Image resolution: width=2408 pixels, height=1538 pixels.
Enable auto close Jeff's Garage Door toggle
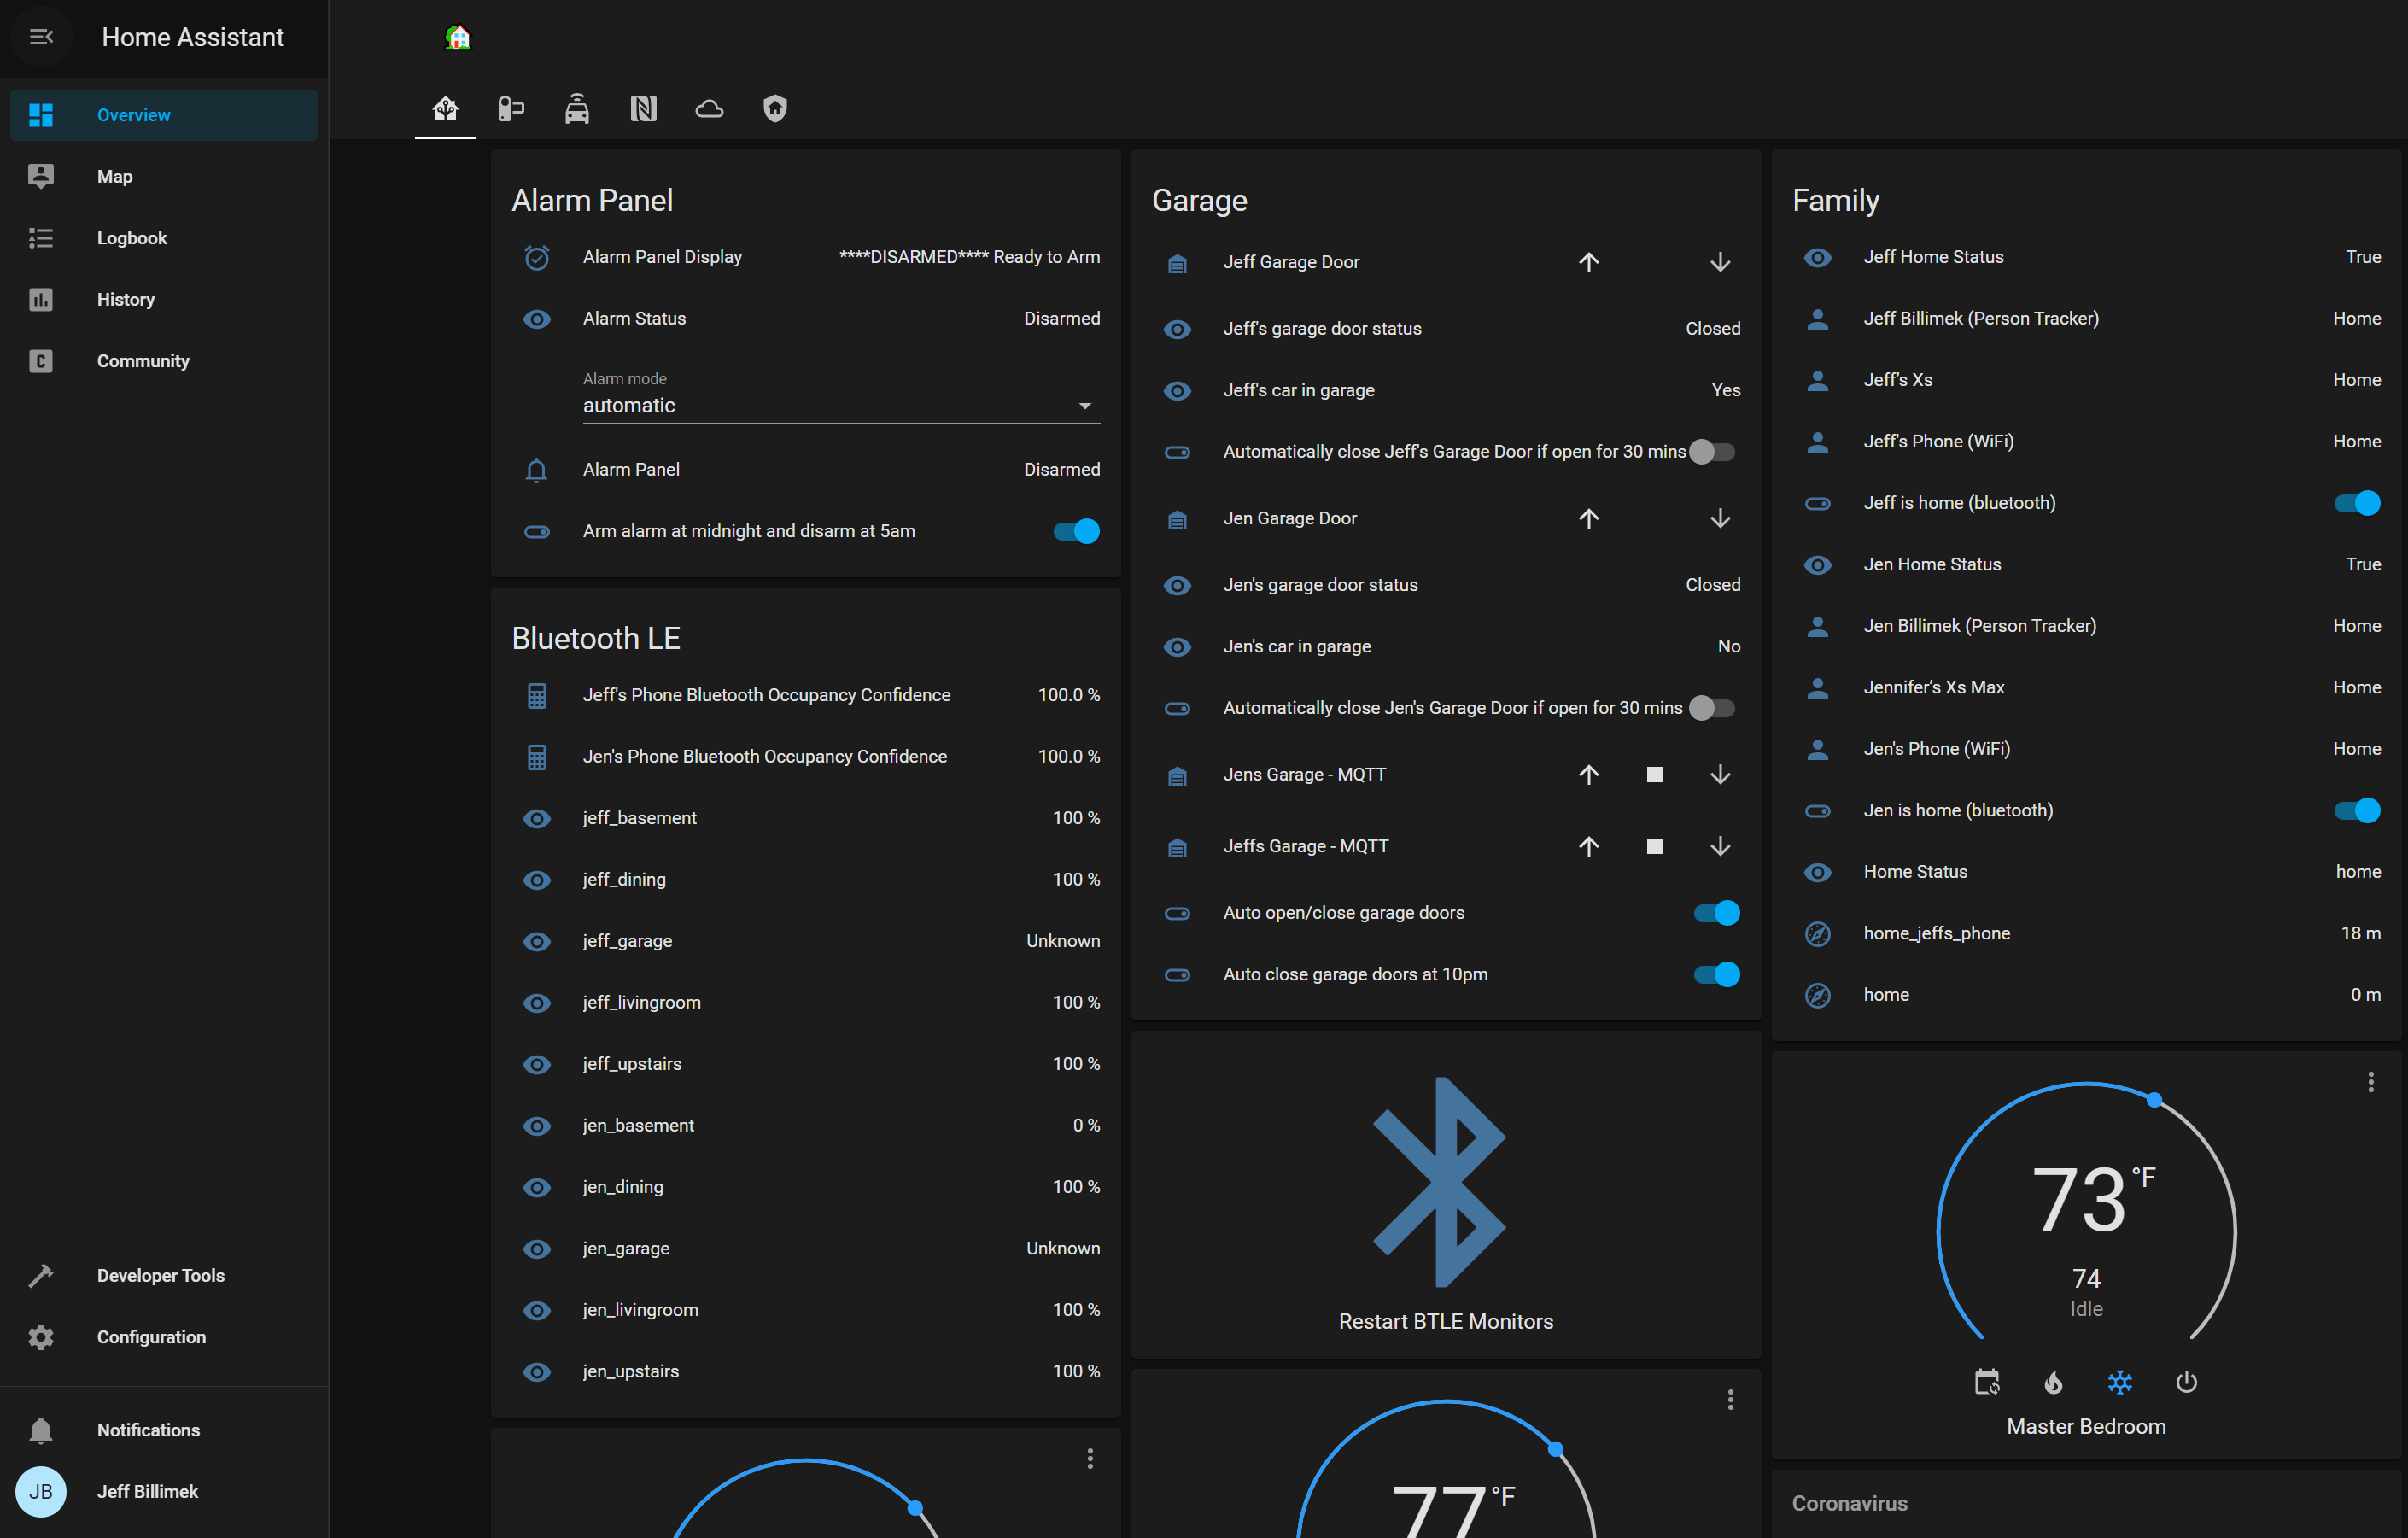(x=1712, y=452)
